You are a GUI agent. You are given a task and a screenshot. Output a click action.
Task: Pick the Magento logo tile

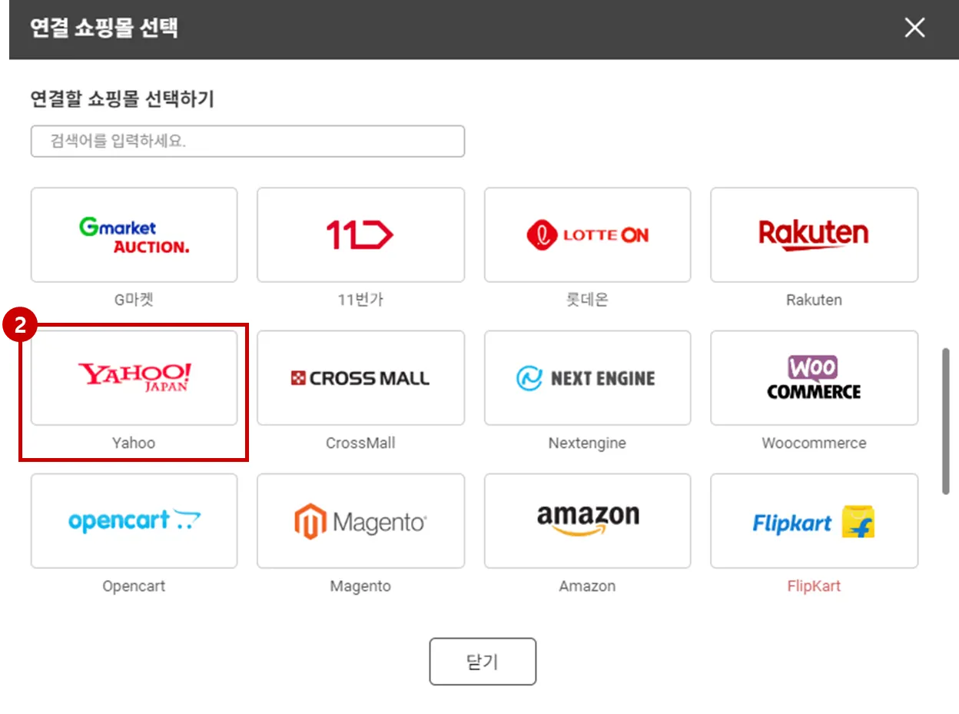[360, 520]
